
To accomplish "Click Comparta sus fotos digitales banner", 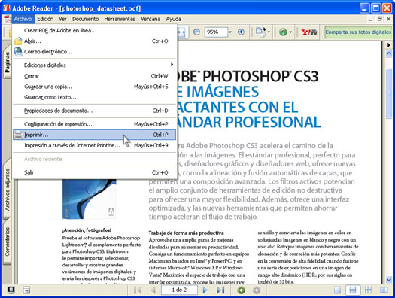I will click(x=358, y=32).
